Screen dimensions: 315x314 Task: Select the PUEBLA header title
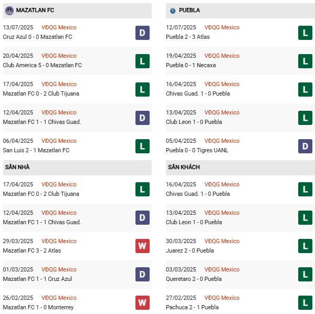[x=190, y=10]
